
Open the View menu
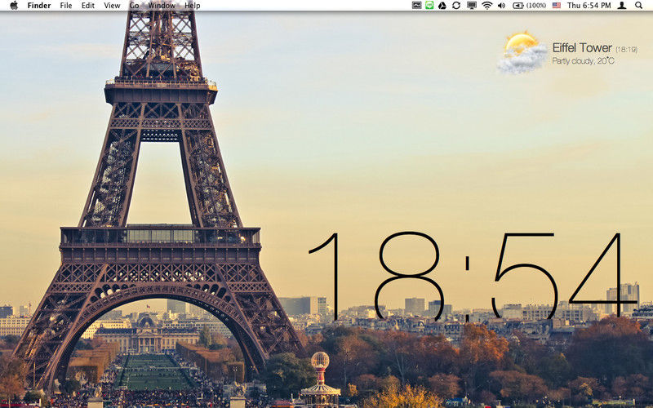pyautogui.click(x=112, y=6)
